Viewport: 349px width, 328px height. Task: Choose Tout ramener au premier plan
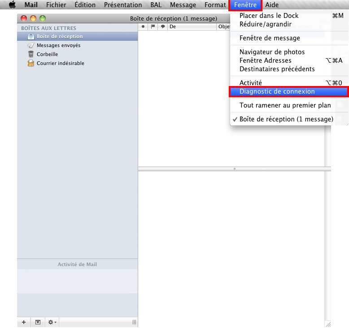coord(289,105)
